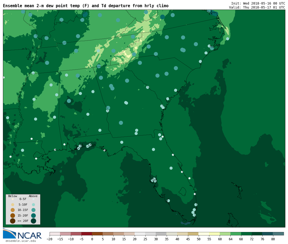Pick the dark red colorbar segment between -5 and 0
This screenshot has width=288, height=244.
click(x=87, y=234)
